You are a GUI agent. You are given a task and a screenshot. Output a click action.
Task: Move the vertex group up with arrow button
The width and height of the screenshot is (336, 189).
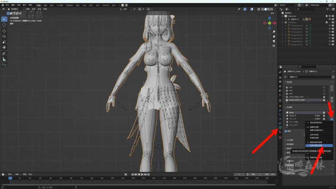coord(332,98)
